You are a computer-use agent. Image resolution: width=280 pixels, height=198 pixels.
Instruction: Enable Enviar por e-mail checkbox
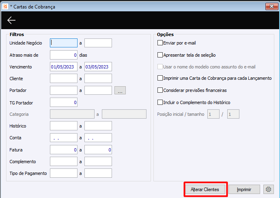pos(160,43)
